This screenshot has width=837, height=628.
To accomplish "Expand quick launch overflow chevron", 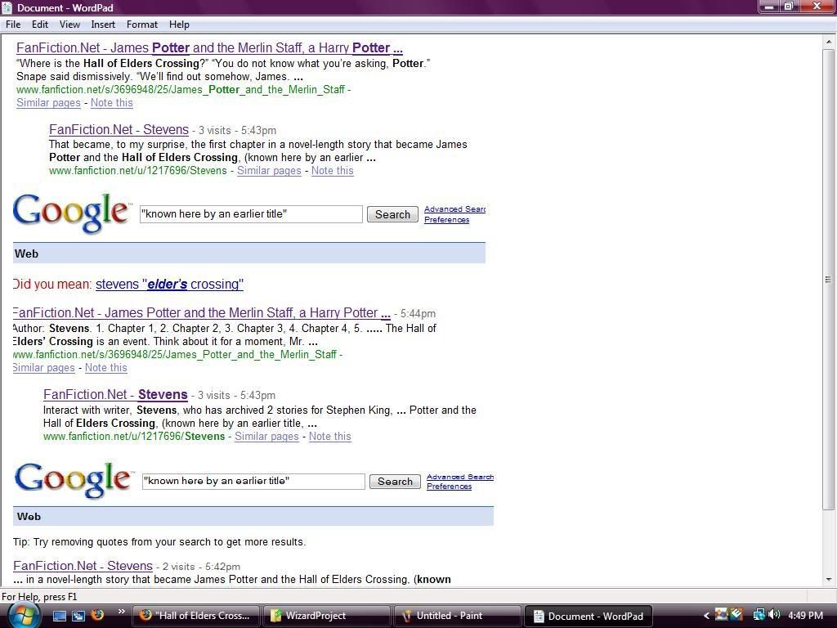I will (121, 612).
